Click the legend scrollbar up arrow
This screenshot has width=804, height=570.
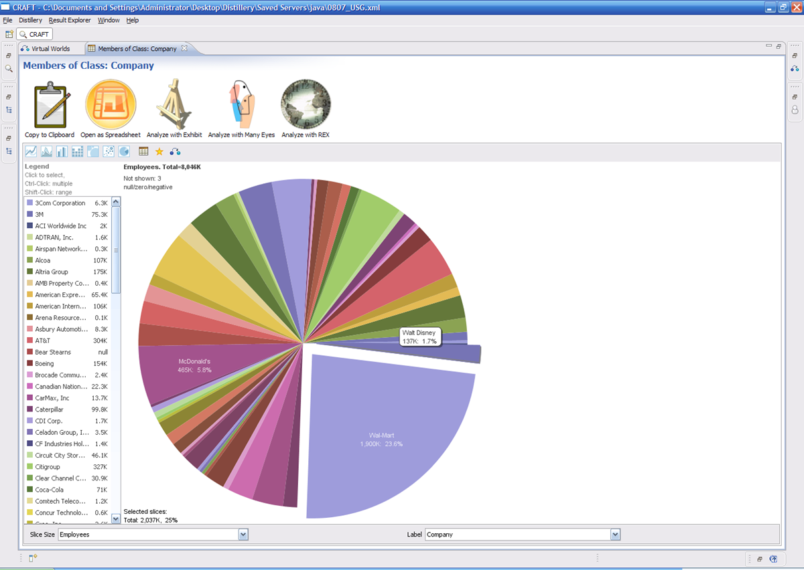(116, 201)
